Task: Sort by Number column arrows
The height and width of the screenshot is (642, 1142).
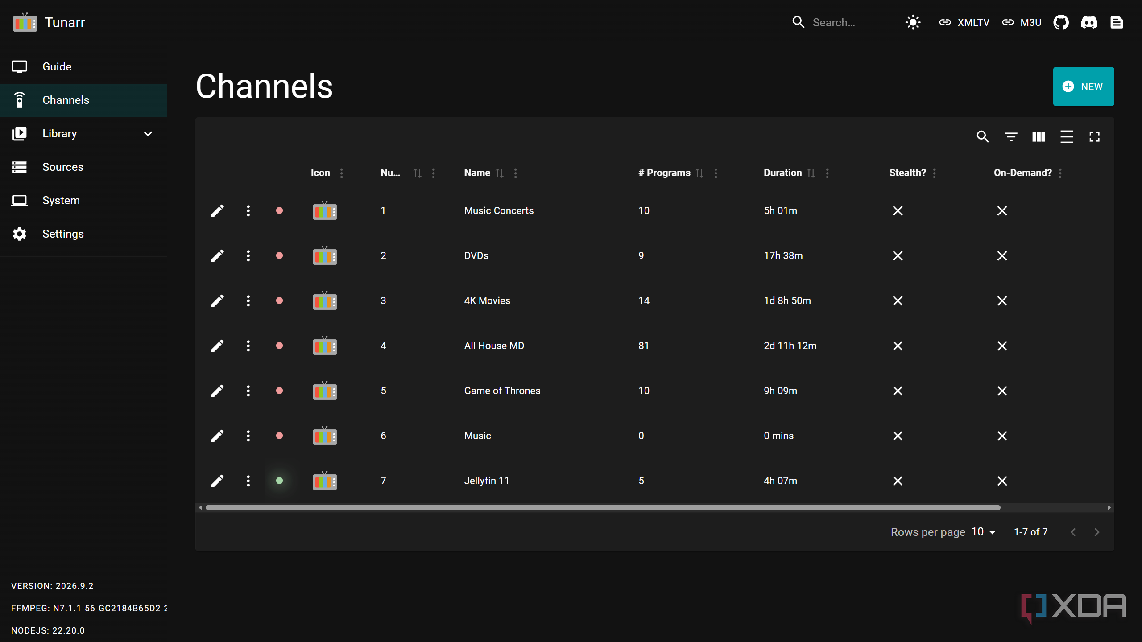Action: pyautogui.click(x=417, y=173)
